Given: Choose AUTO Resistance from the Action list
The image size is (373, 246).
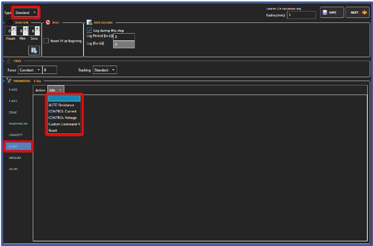Looking at the screenshot, I should click(64, 105).
